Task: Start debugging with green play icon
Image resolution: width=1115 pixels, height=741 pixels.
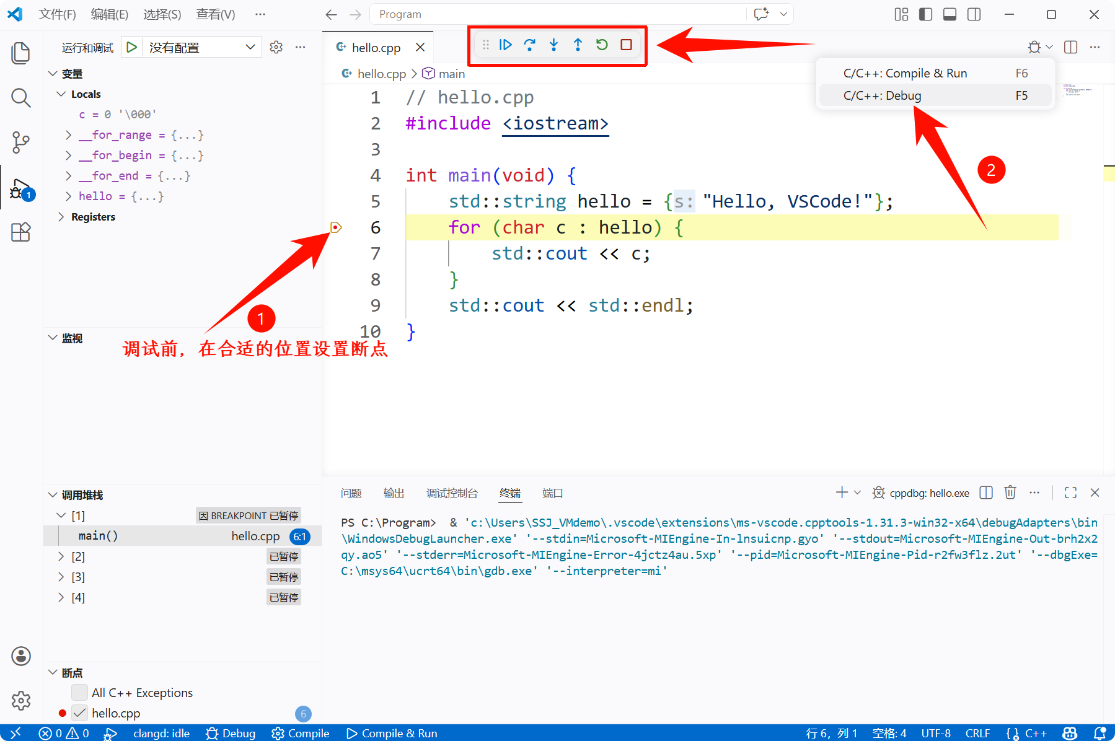Action: (x=131, y=47)
